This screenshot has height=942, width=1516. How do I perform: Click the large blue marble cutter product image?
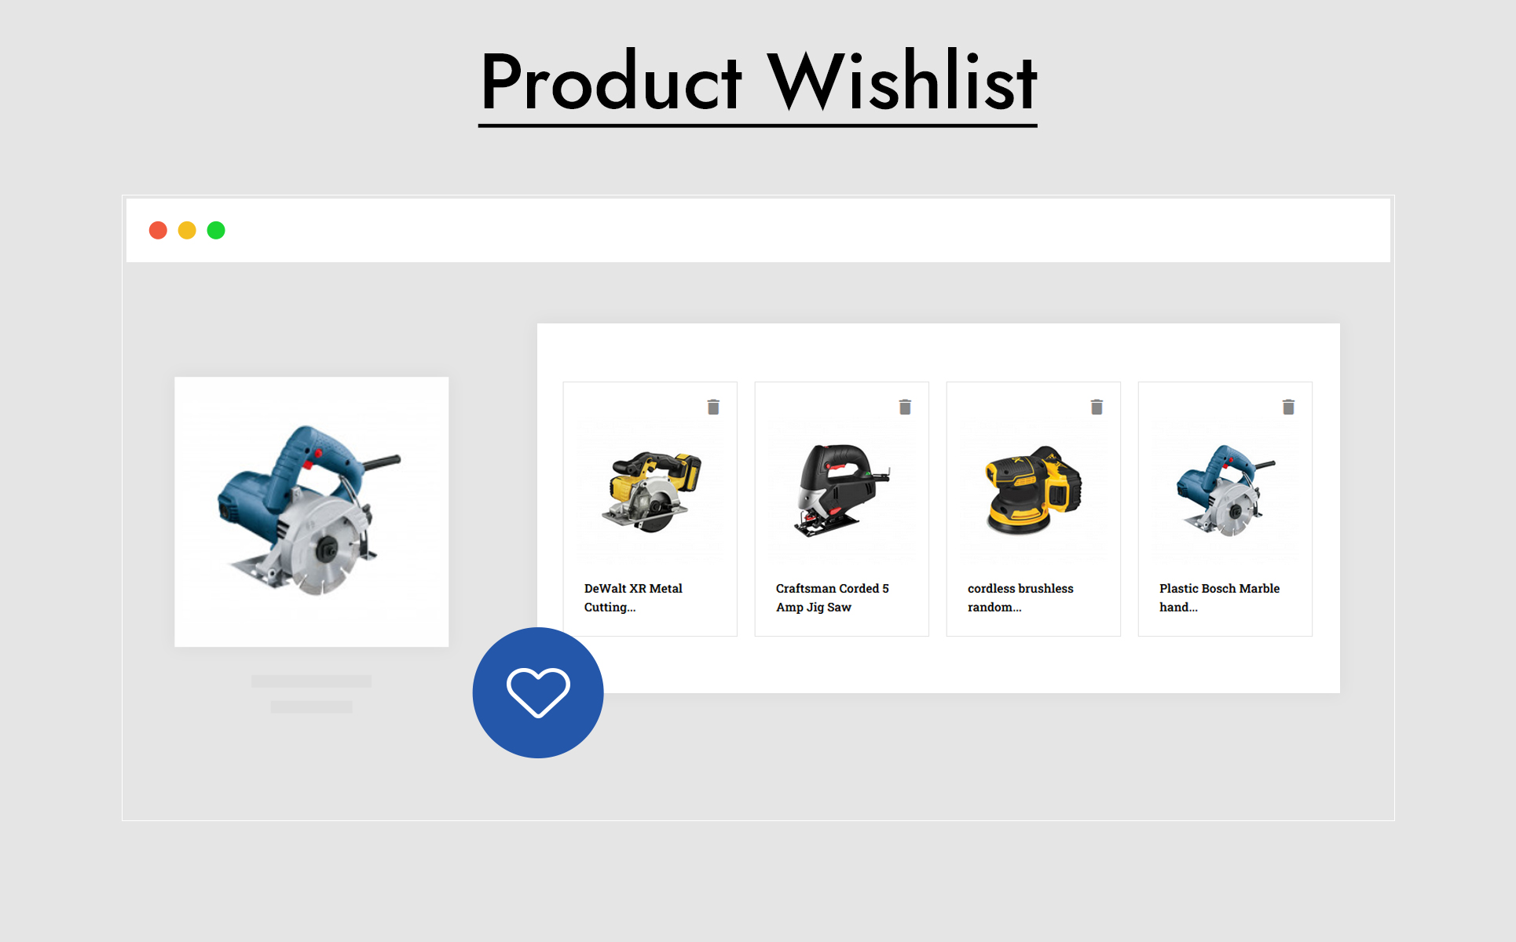coord(311,511)
